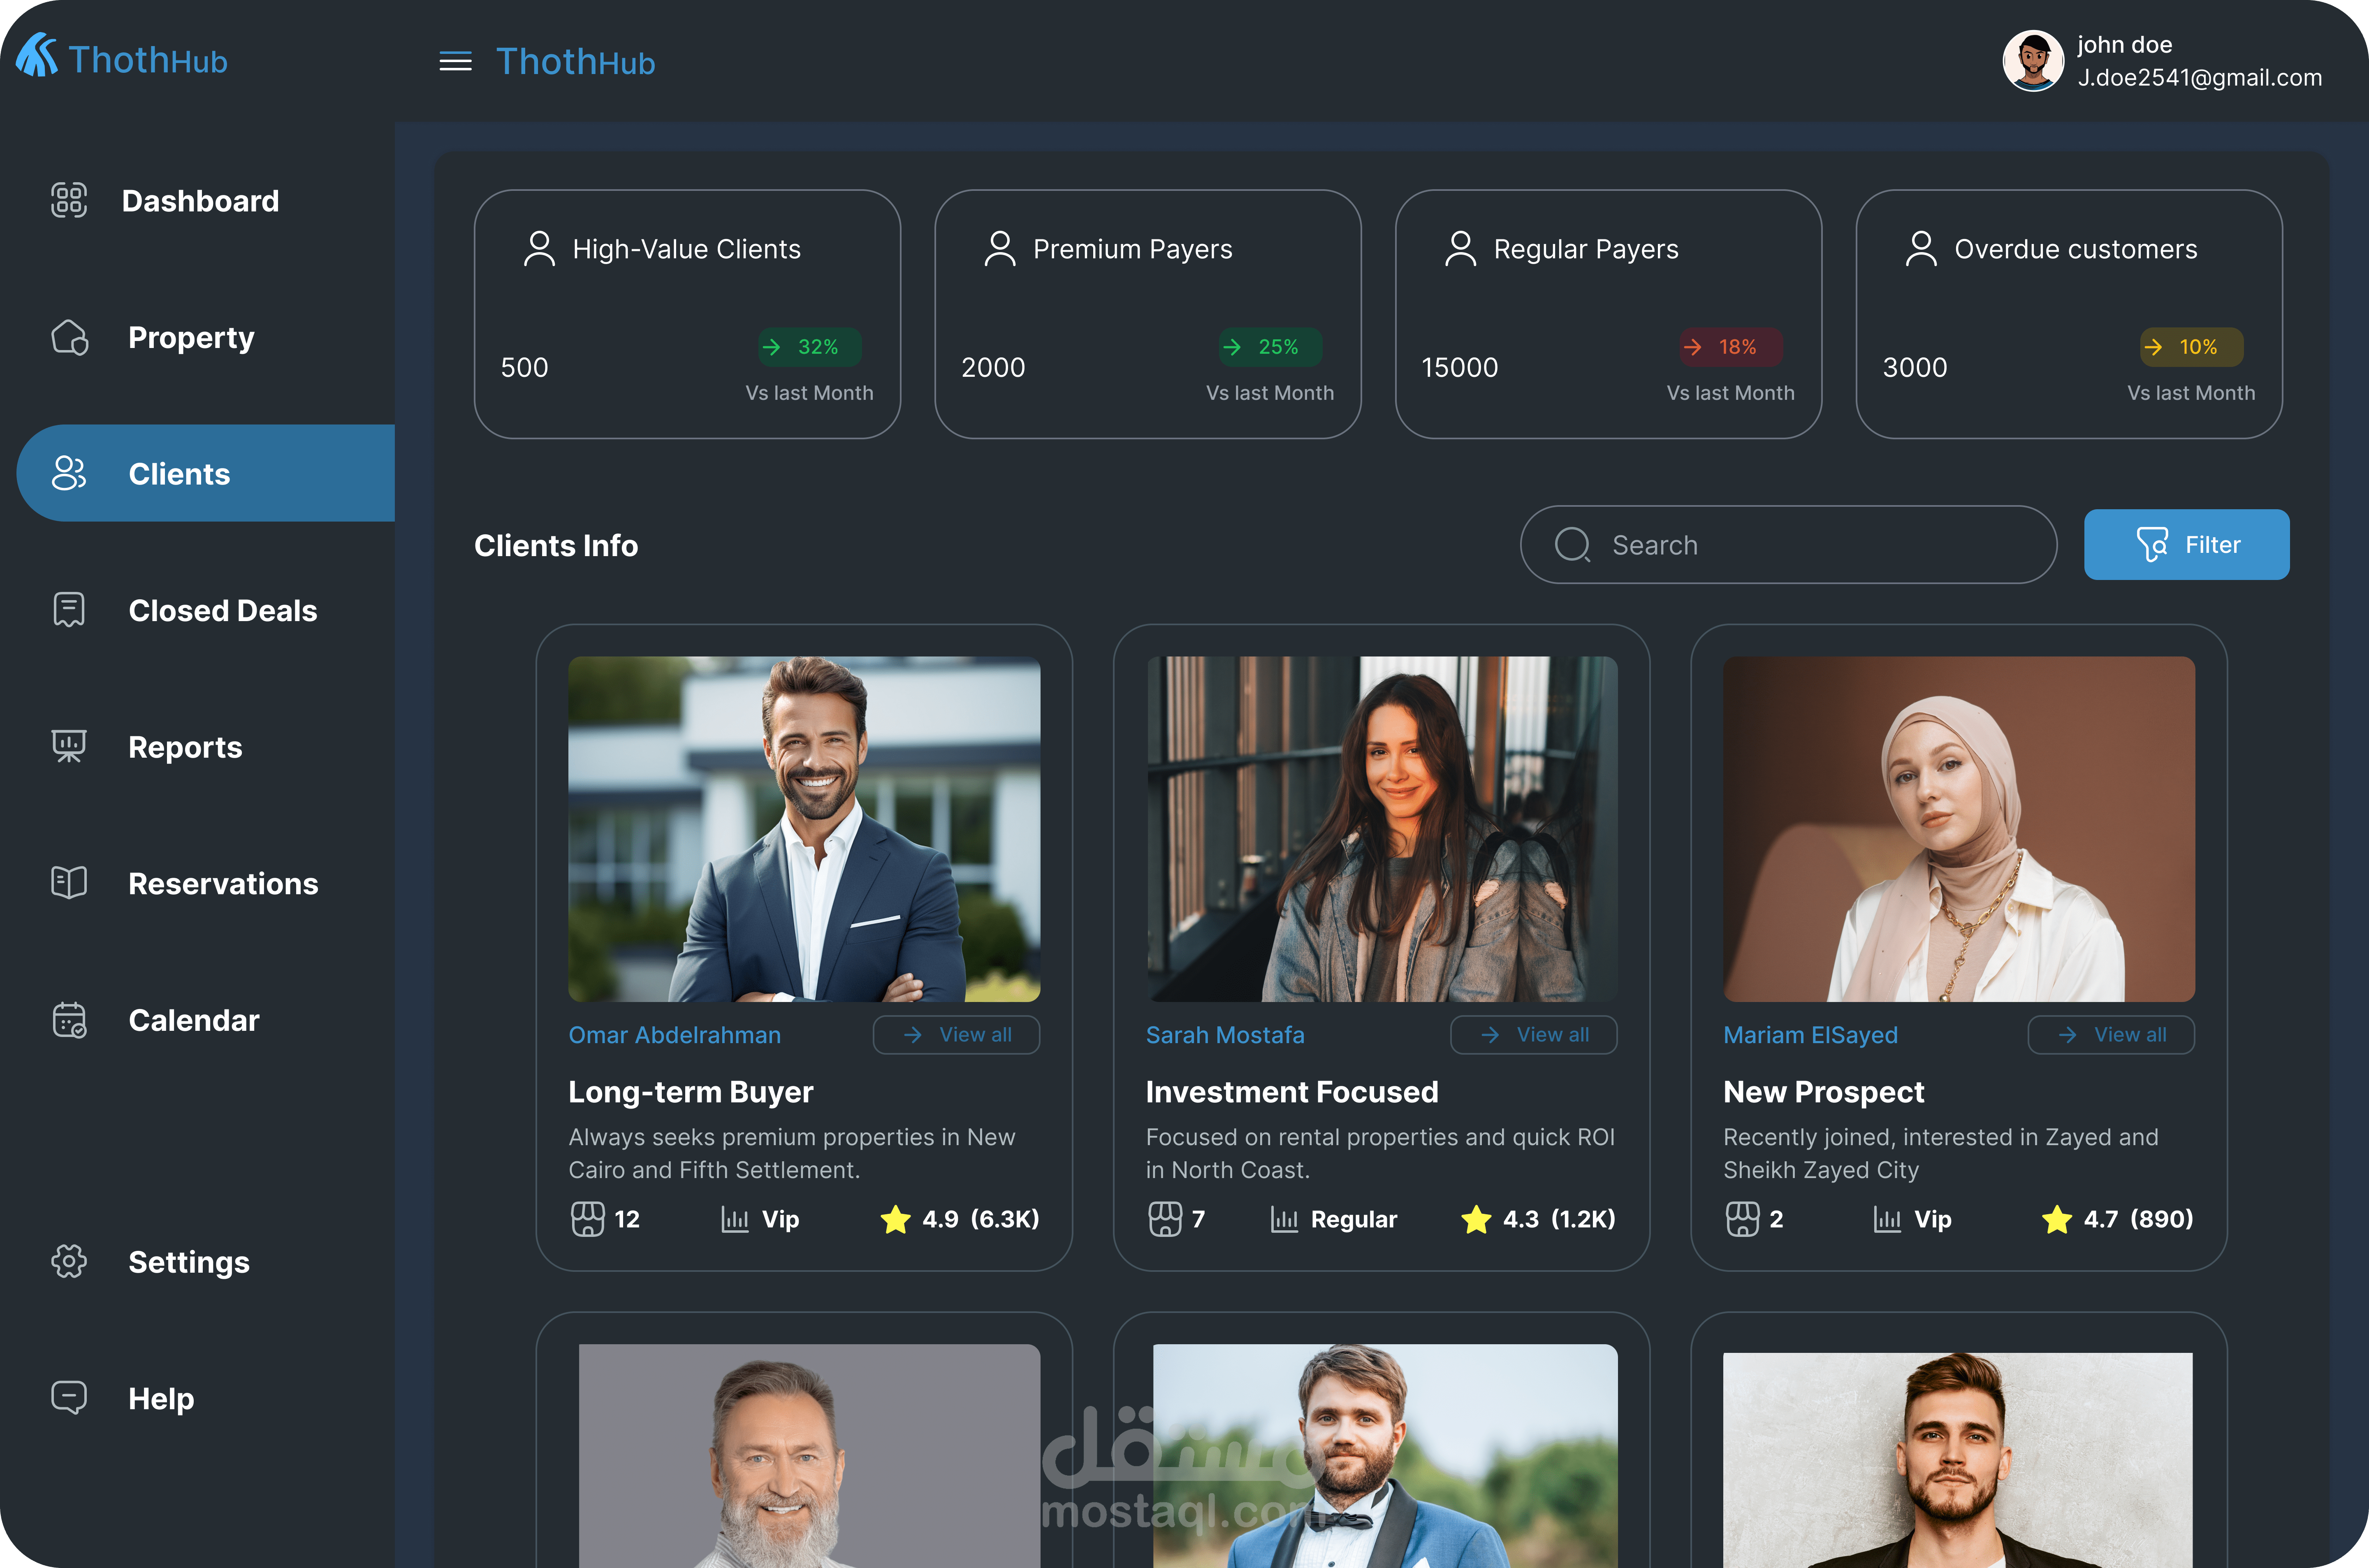Select the High-Value Clients card
This screenshot has width=2369, height=1568.
[x=687, y=314]
